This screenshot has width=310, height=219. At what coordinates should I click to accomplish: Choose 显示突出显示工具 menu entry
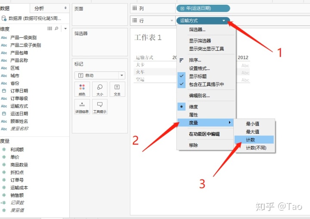206,49
